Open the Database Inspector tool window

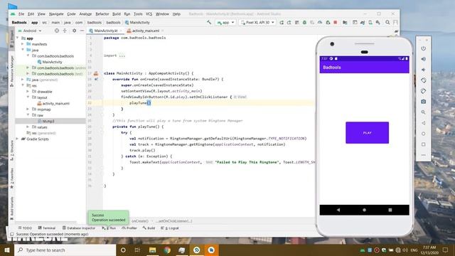coord(79,228)
